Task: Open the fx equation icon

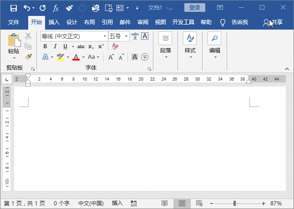Action: [56, 8]
